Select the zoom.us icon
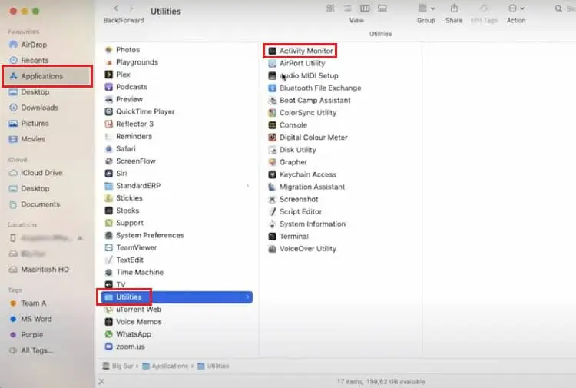576x388 pixels. point(109,347)
